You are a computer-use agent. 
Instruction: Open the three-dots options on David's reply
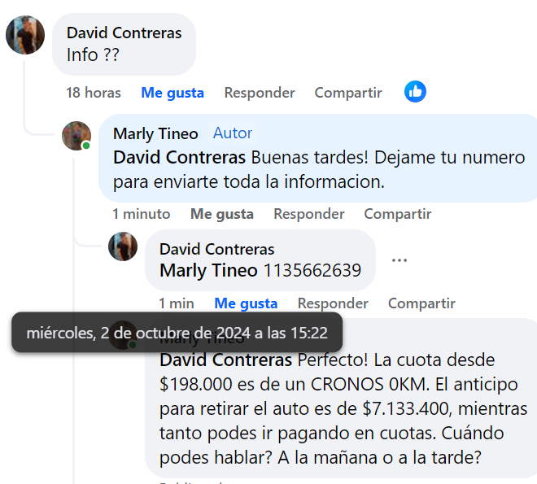click(399, 260)
